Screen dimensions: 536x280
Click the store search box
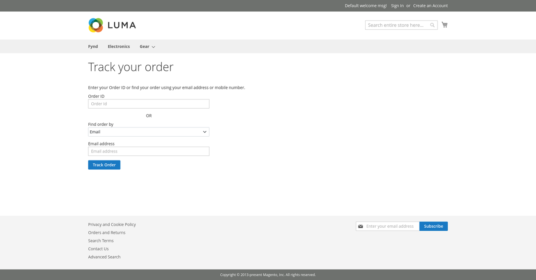[396, 25]
